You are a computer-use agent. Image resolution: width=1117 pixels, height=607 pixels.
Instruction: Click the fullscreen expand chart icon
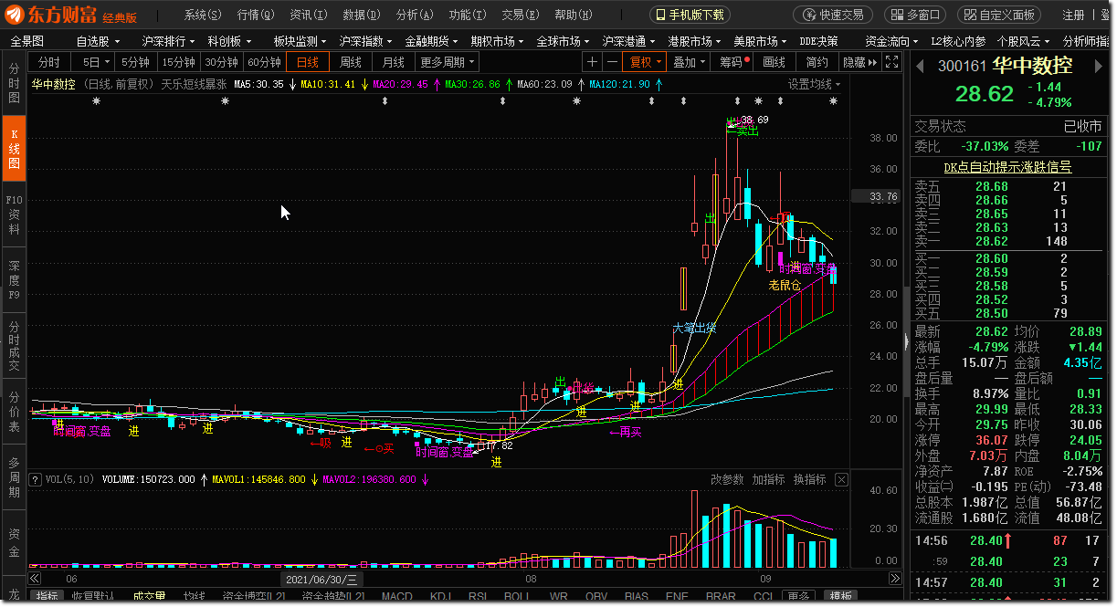(x=890, y=61)
